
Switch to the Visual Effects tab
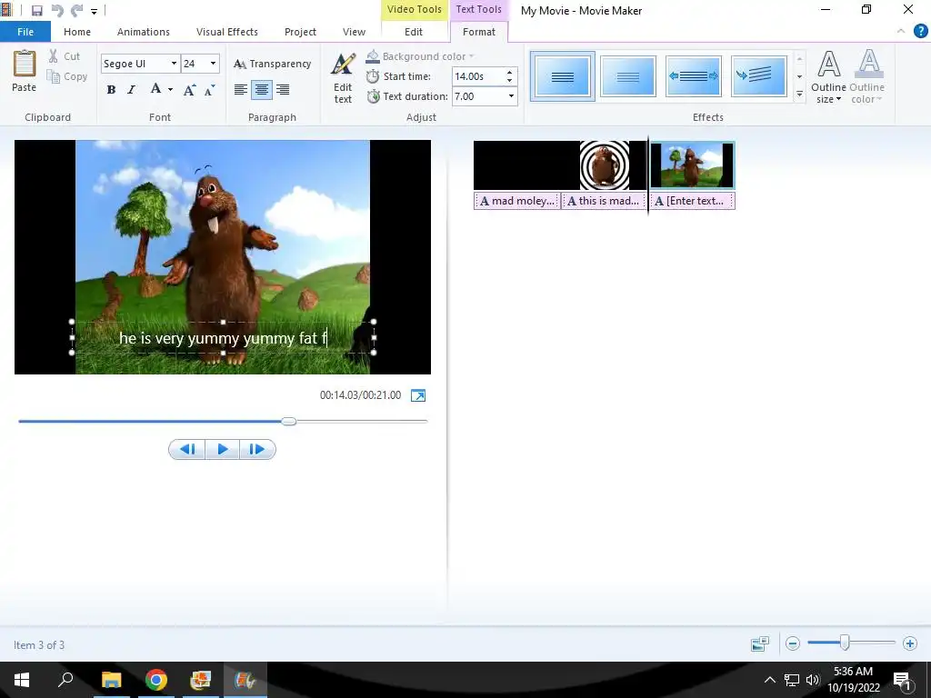click(226, 32)
